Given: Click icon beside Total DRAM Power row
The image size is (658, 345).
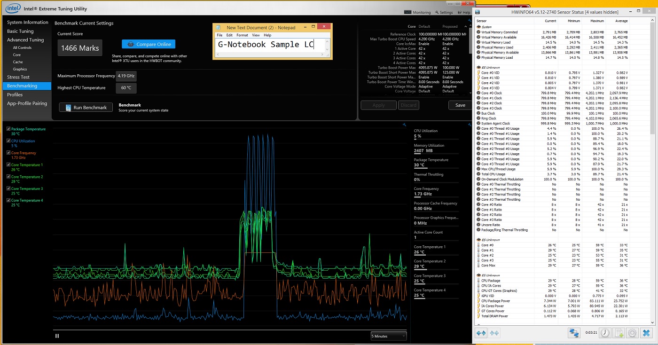Looking at the screenshot, I should click(x=478, y=316).
